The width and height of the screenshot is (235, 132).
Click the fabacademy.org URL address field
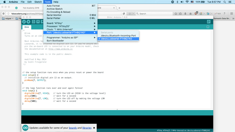[27, 14]
